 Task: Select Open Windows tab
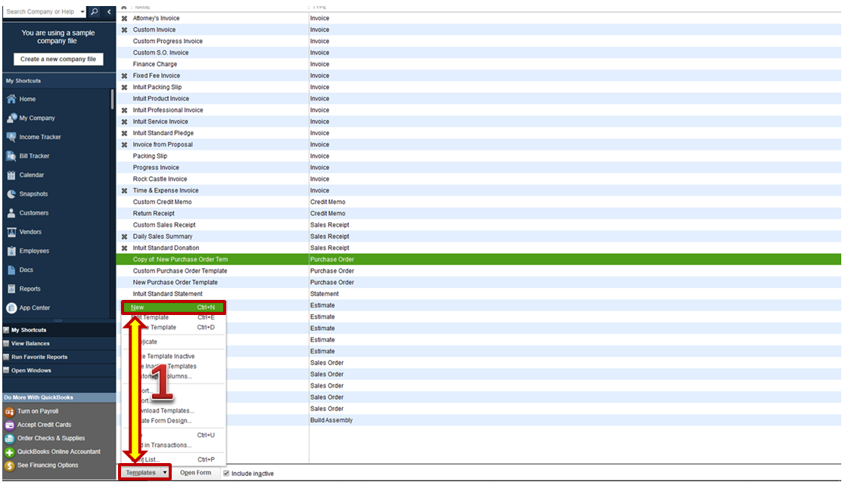pyautogui.click(x=59, y=370)
